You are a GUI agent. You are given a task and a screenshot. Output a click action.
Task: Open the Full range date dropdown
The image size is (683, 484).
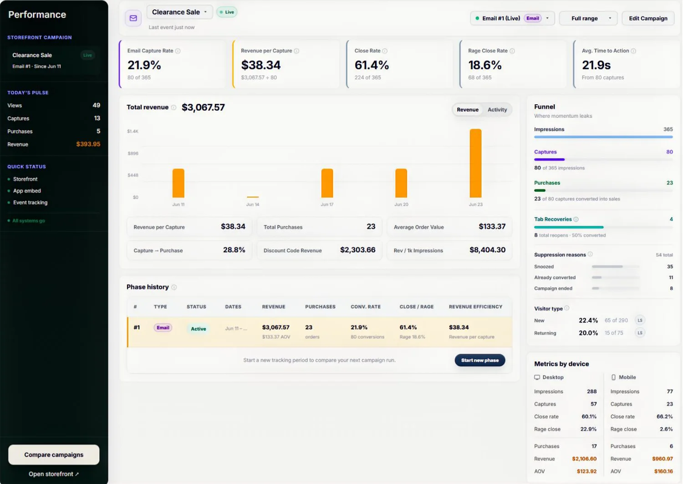click(x=588, y=18)
